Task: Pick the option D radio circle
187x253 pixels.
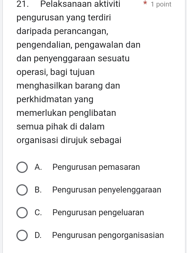Action: click(22, 235)
